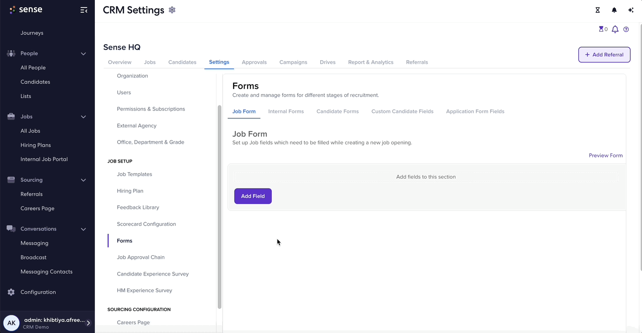Collapse the Sourcing section
This screenshot has width=642, height=333.
pos(83,180)
